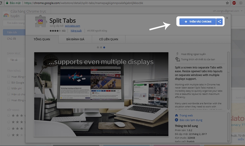Click the description scrollbar
This screenshot has width=245, height=146.
[228, 81]
